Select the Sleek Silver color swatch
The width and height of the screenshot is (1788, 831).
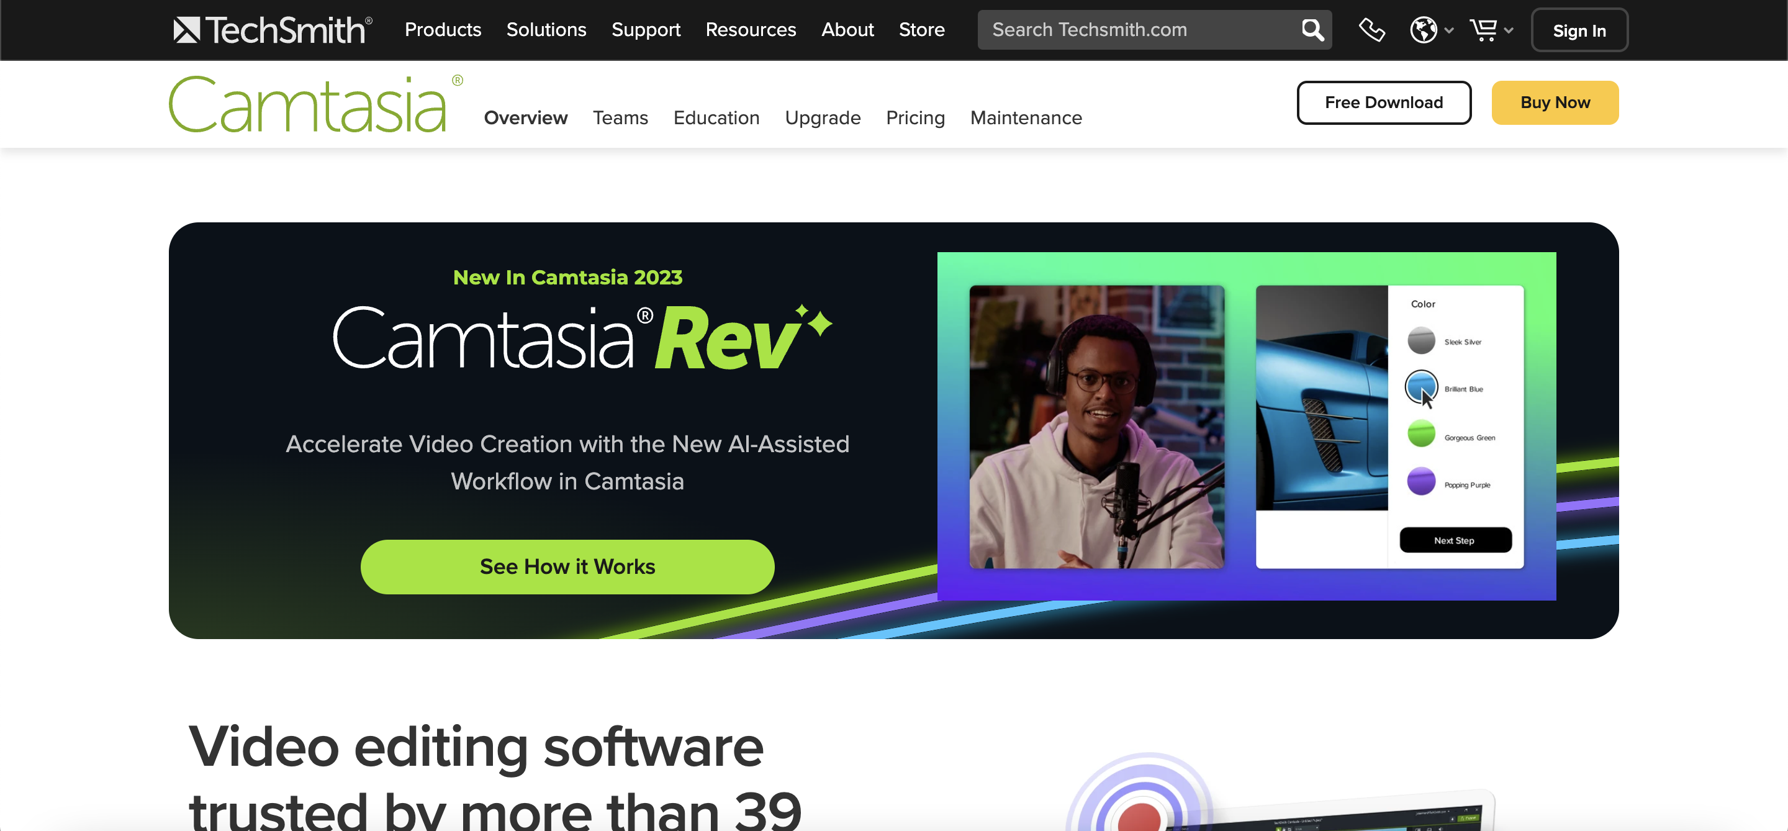tap(1421, 341)
